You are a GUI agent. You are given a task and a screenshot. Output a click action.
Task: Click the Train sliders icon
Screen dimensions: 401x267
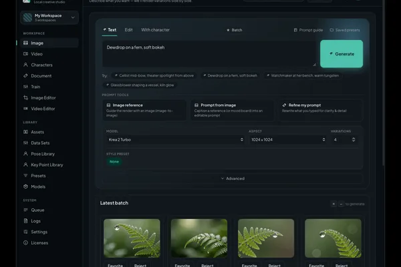[25, 87]
